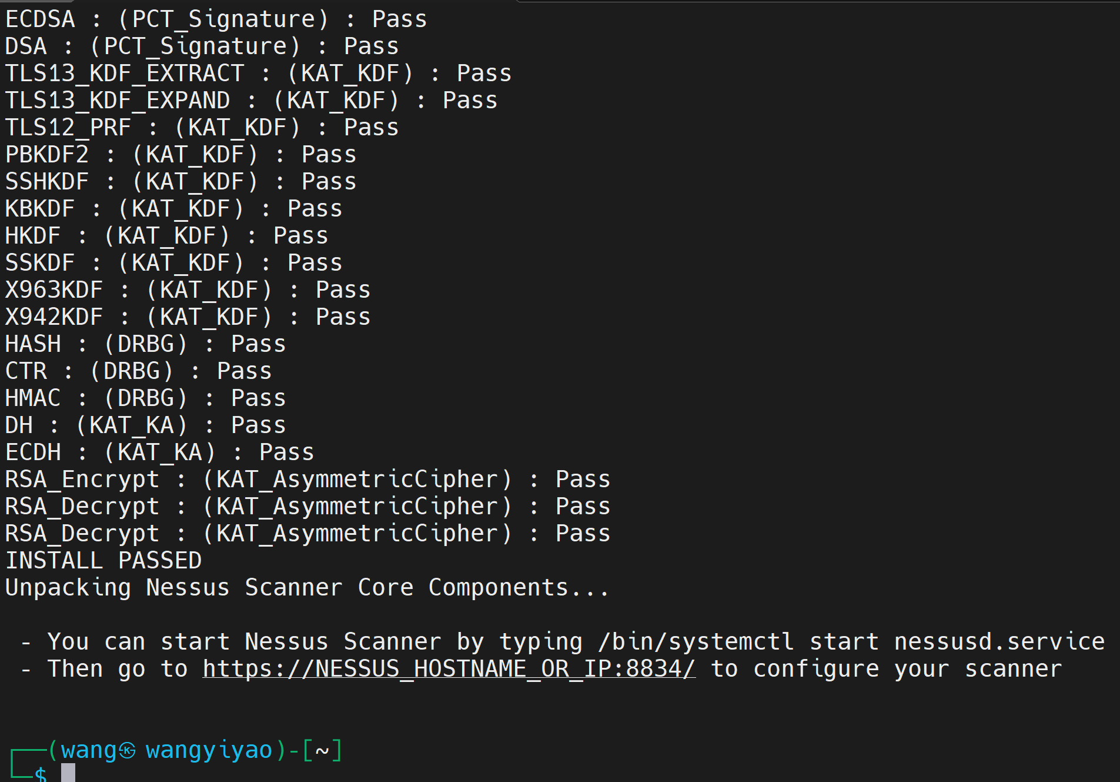Click the HKDF test name
This screenshot has height=782, width=1120.
click(33, 236)
